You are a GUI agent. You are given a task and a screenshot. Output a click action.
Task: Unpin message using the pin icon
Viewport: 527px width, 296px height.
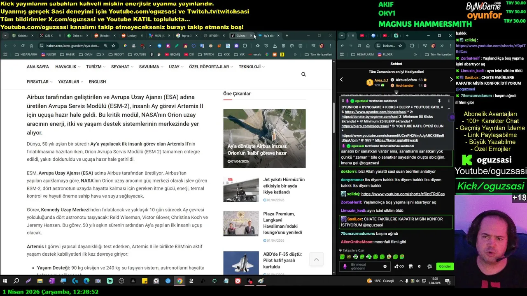439,101
